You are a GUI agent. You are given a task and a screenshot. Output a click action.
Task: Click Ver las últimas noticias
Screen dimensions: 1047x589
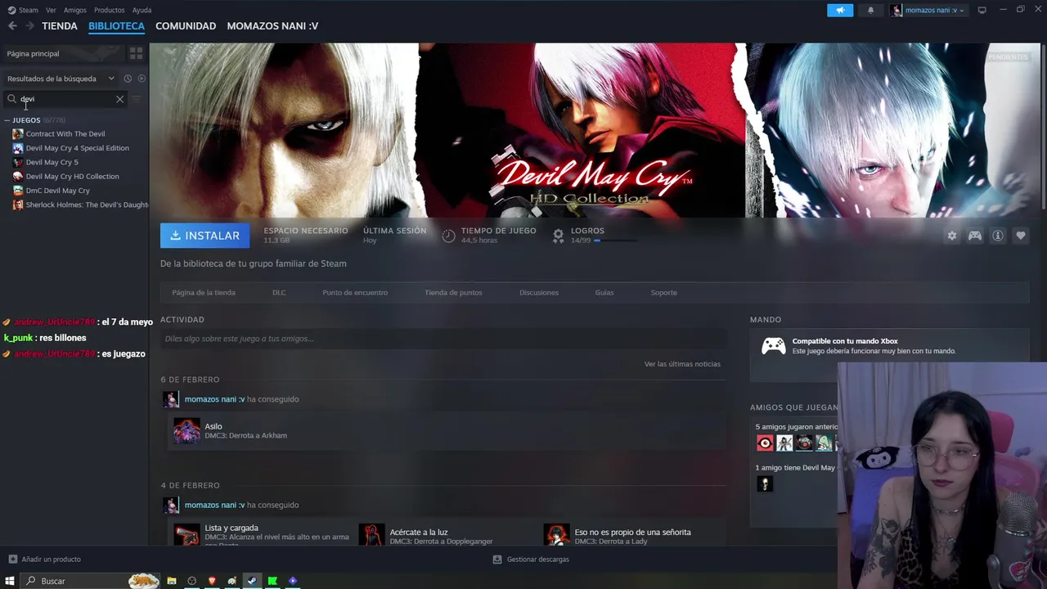(682, 364)
